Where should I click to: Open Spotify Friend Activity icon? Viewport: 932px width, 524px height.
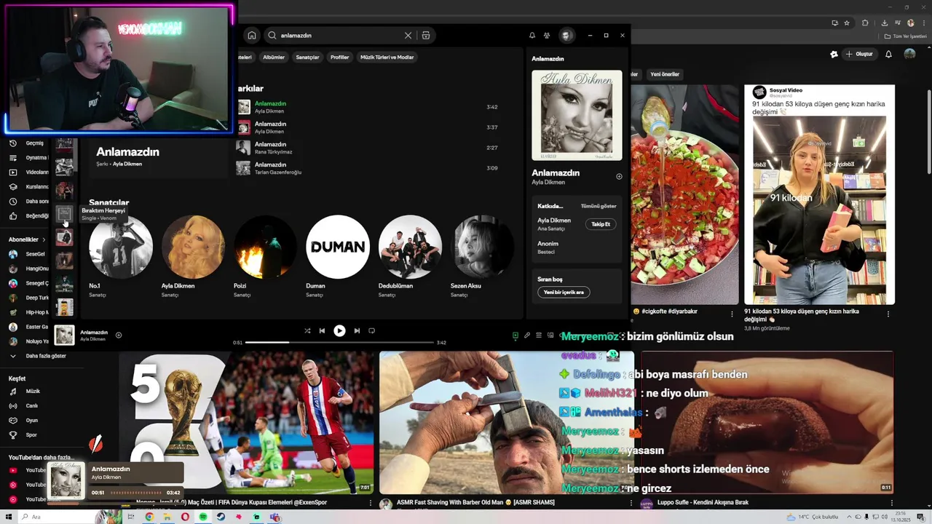point(547,35)
